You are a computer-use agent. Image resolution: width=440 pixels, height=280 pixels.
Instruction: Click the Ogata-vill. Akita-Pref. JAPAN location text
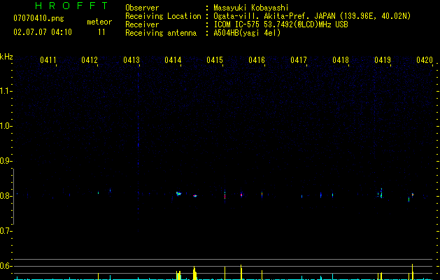click(x=312, y=16)
